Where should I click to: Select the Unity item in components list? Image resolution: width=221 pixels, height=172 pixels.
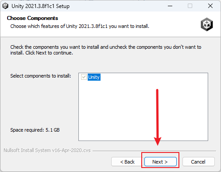(x=94, y=77)
